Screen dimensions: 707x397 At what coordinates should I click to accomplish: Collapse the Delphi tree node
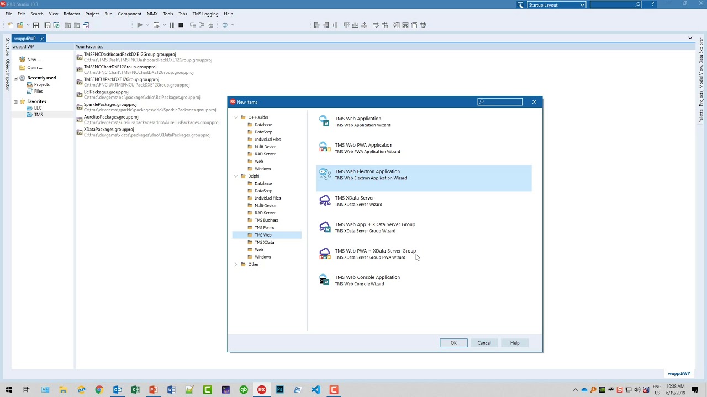click(x=236, y=176)
